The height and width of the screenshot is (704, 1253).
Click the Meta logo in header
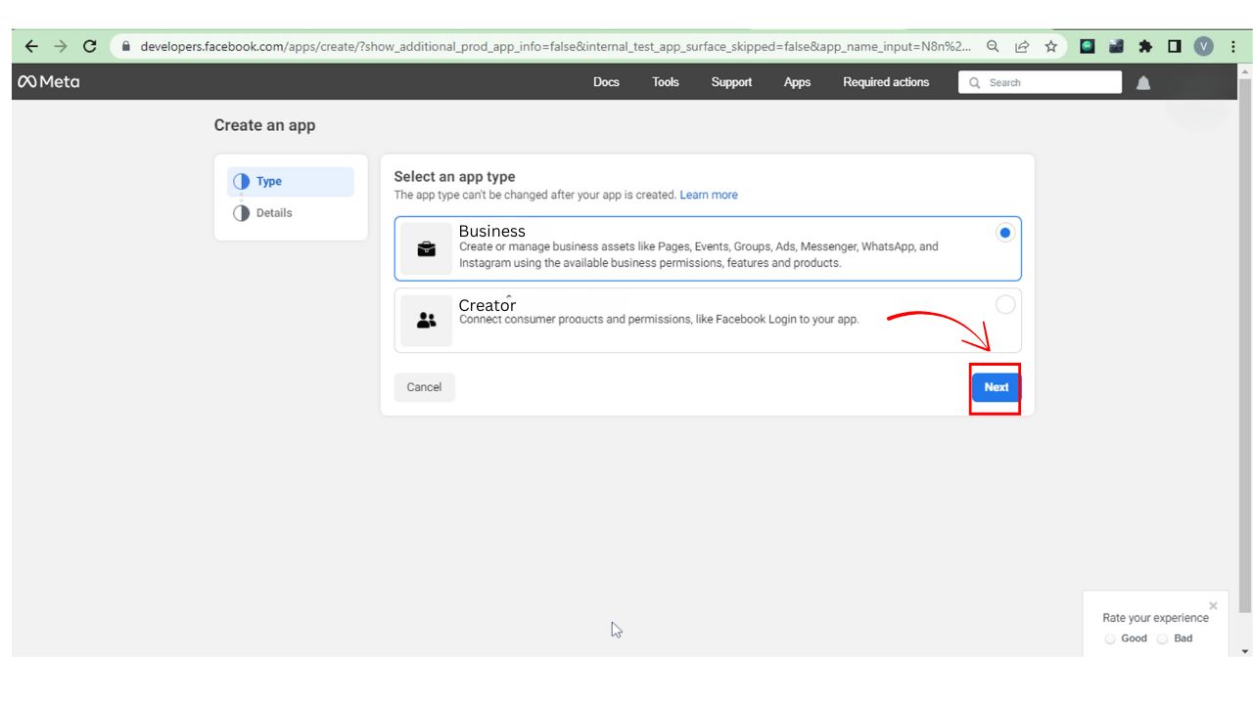click(x=48, y=82)
